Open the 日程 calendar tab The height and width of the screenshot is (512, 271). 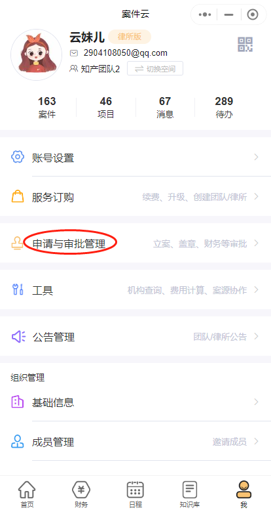tap(135, 494)
